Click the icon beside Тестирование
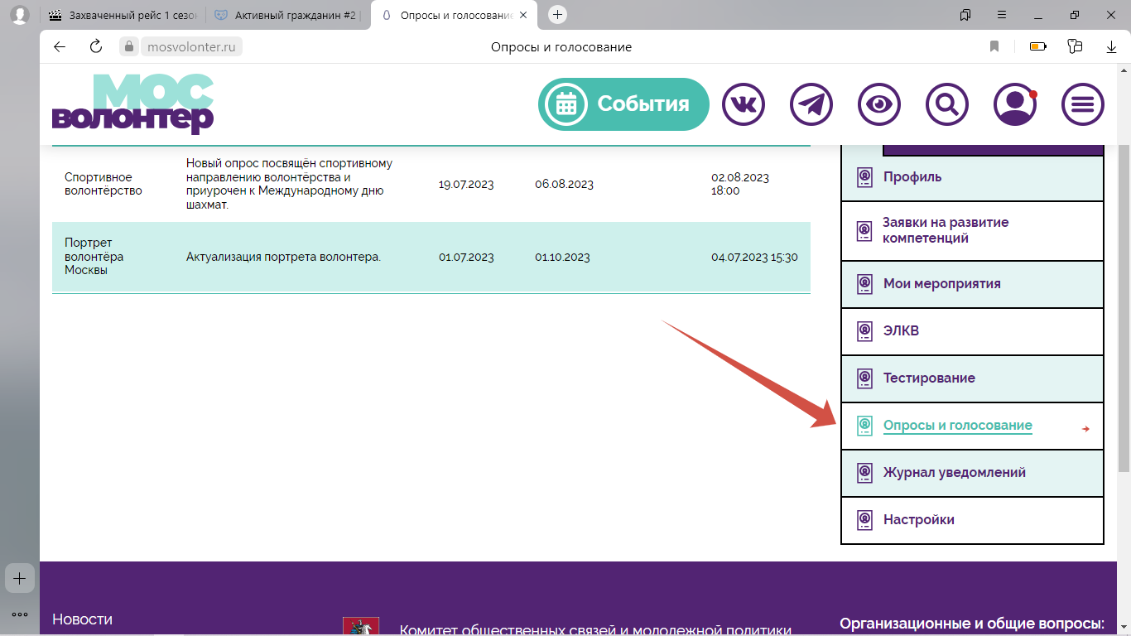 coord(864,378)
